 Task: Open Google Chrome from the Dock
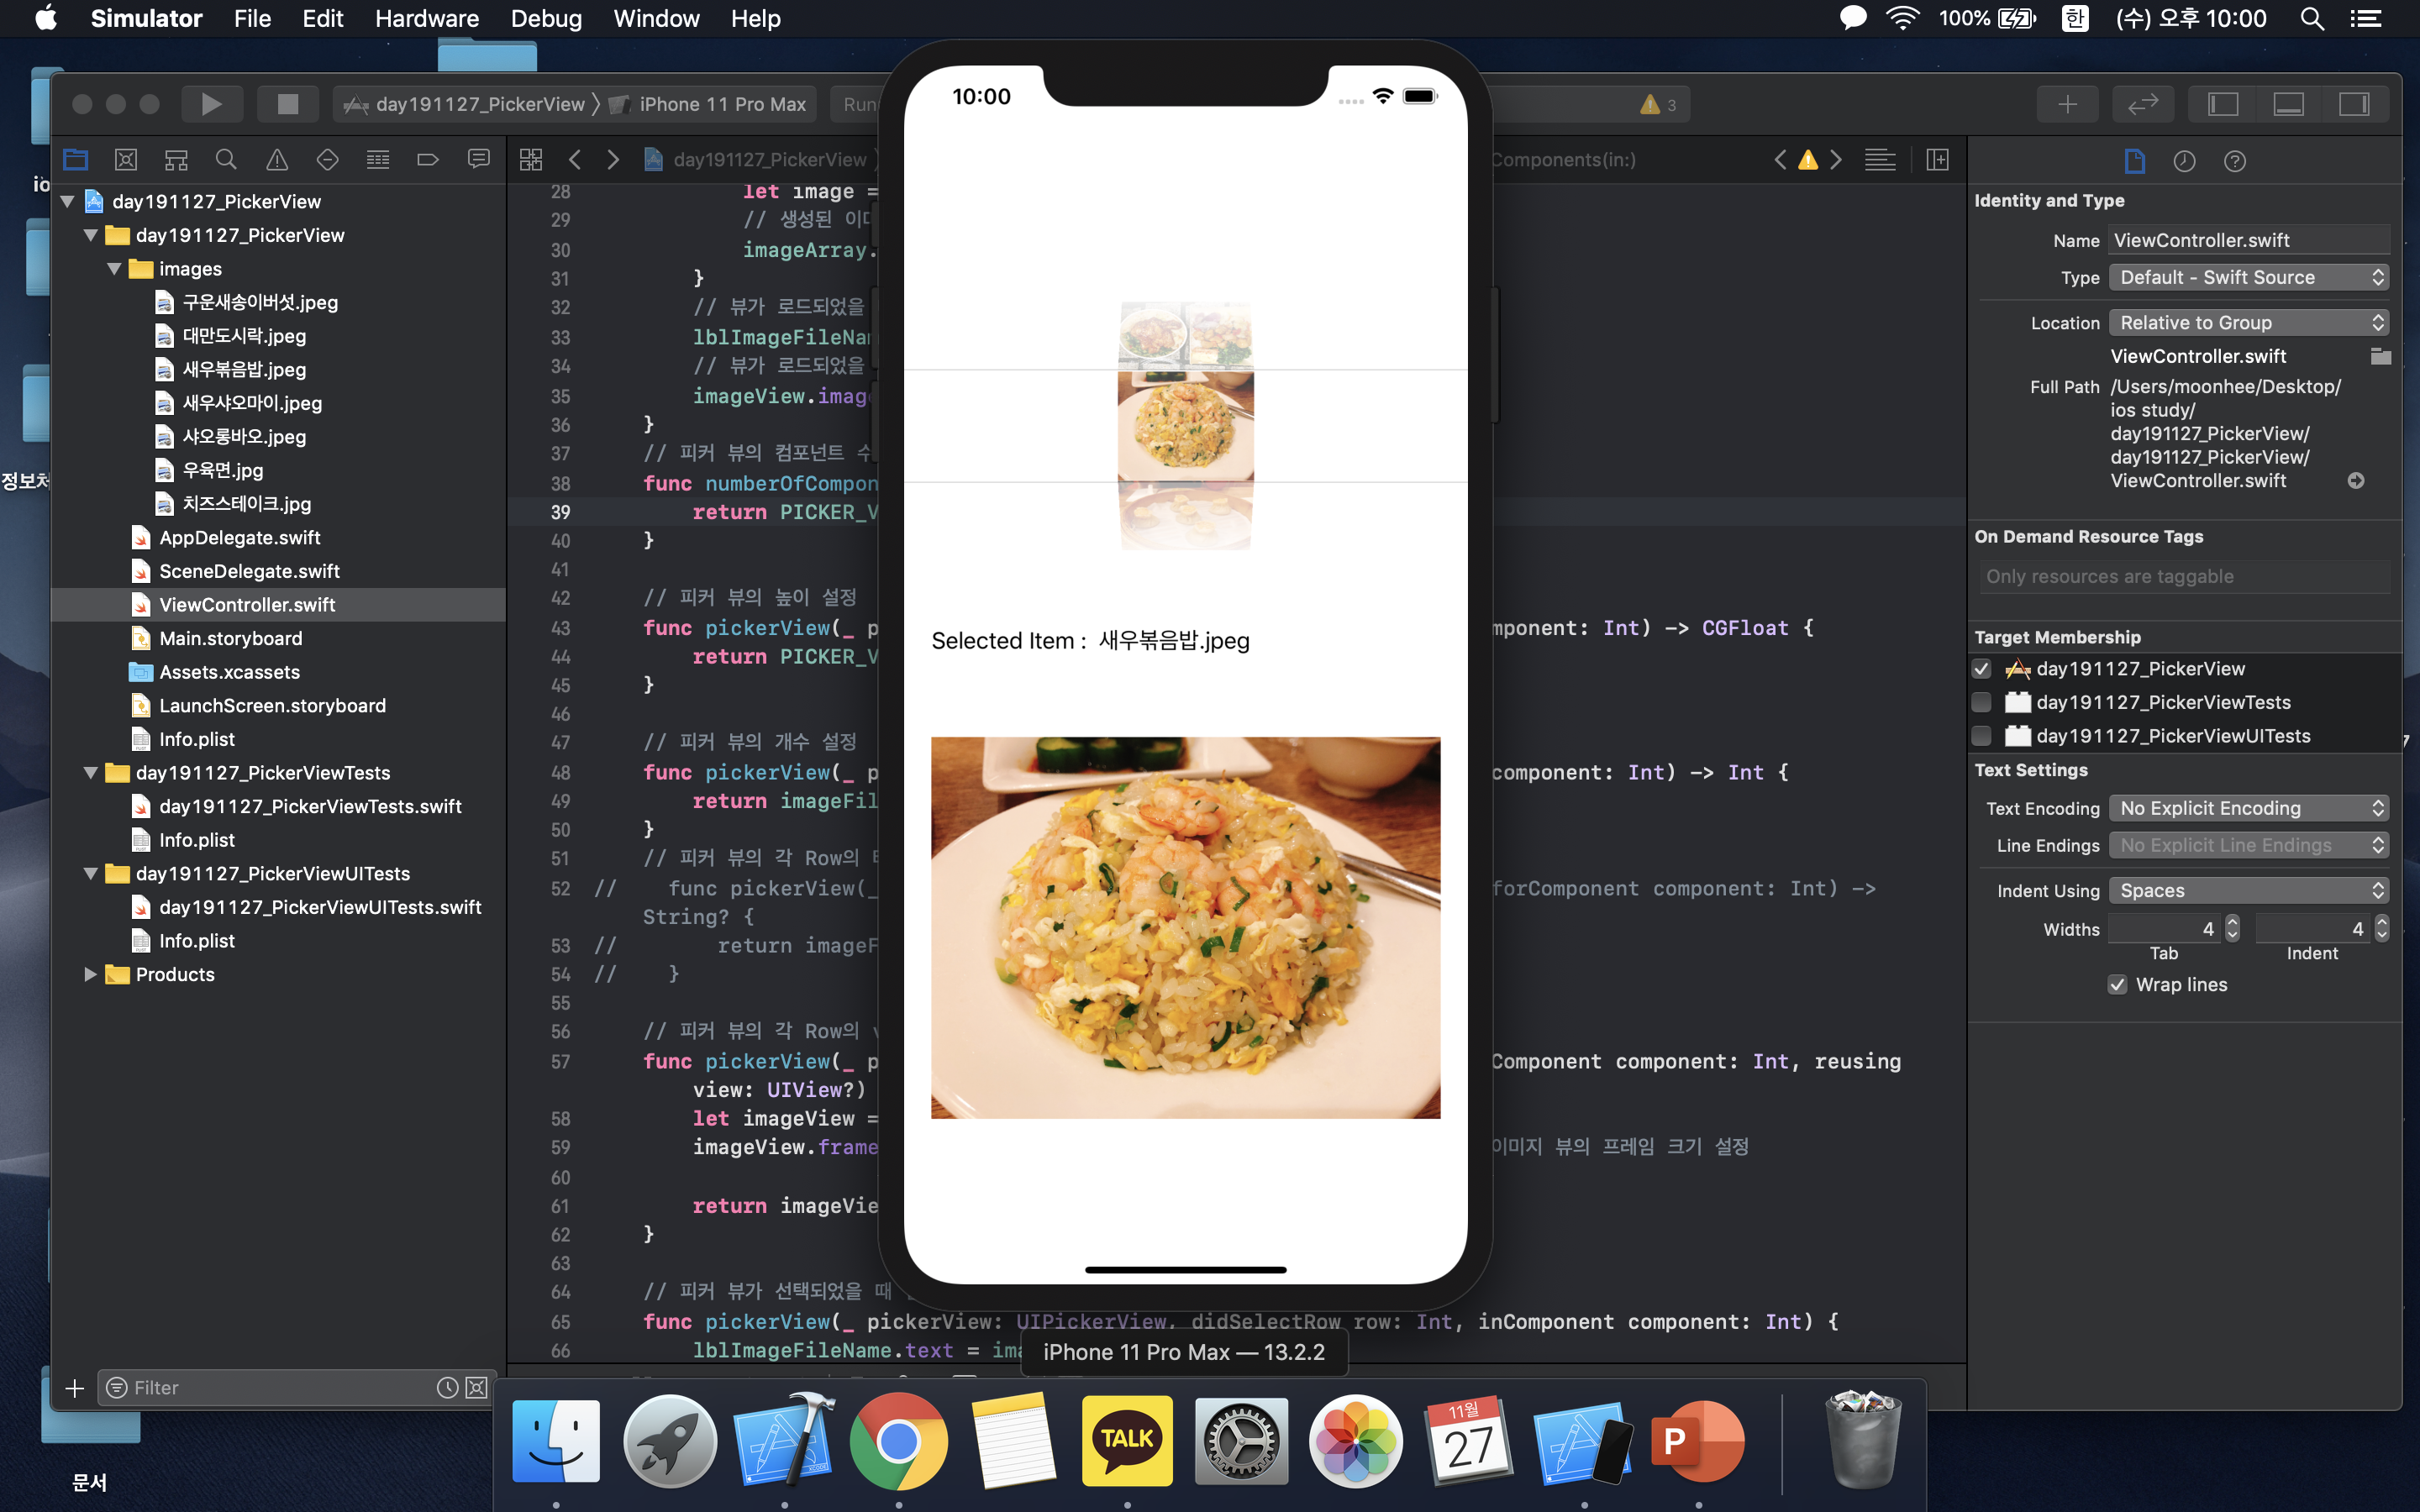click(898, 1441)
